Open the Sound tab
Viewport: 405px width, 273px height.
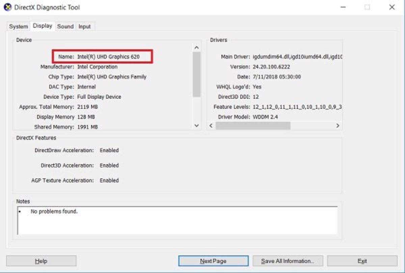pyautogui.click(x=65, y=26)
